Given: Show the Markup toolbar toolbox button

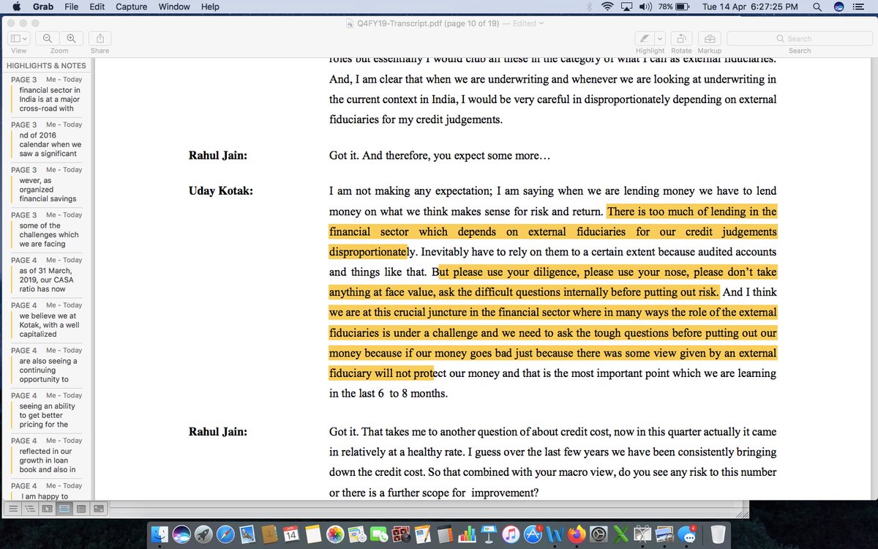Looking at the screenshot, I should click(709, 38).
